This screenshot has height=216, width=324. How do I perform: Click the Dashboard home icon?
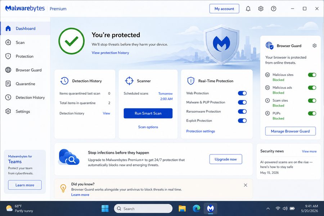(x=8, y=28)
